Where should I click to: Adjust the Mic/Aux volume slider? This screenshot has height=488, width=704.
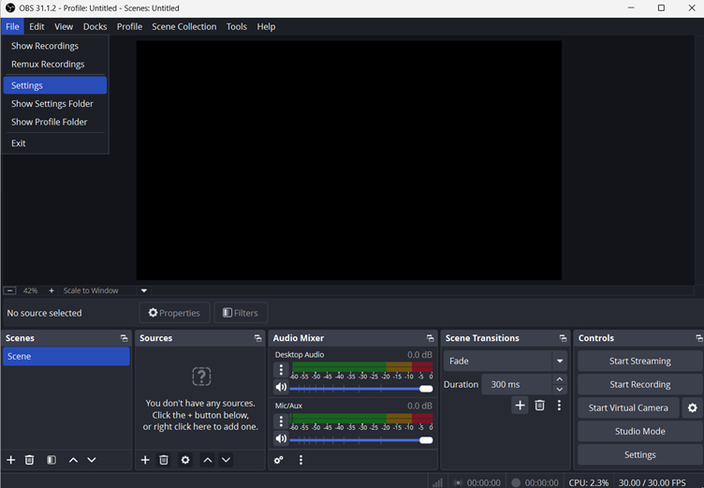[360, 439]
